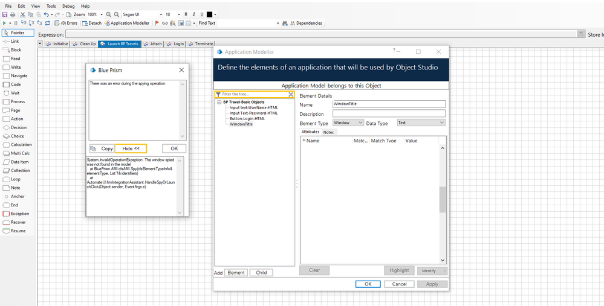This screenshot has width=604, height=306.
Task: Click the Save icon in toolbar
Action: (5, 14)
